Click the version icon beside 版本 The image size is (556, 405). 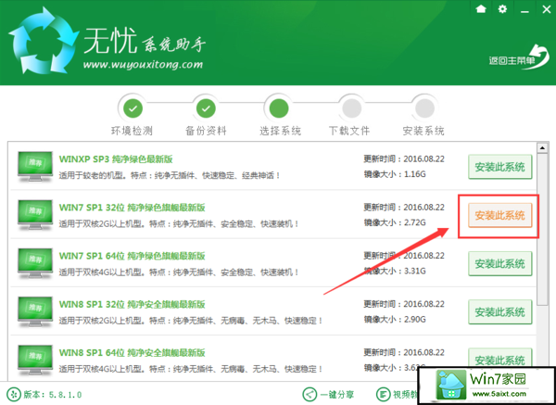(12, 395)
